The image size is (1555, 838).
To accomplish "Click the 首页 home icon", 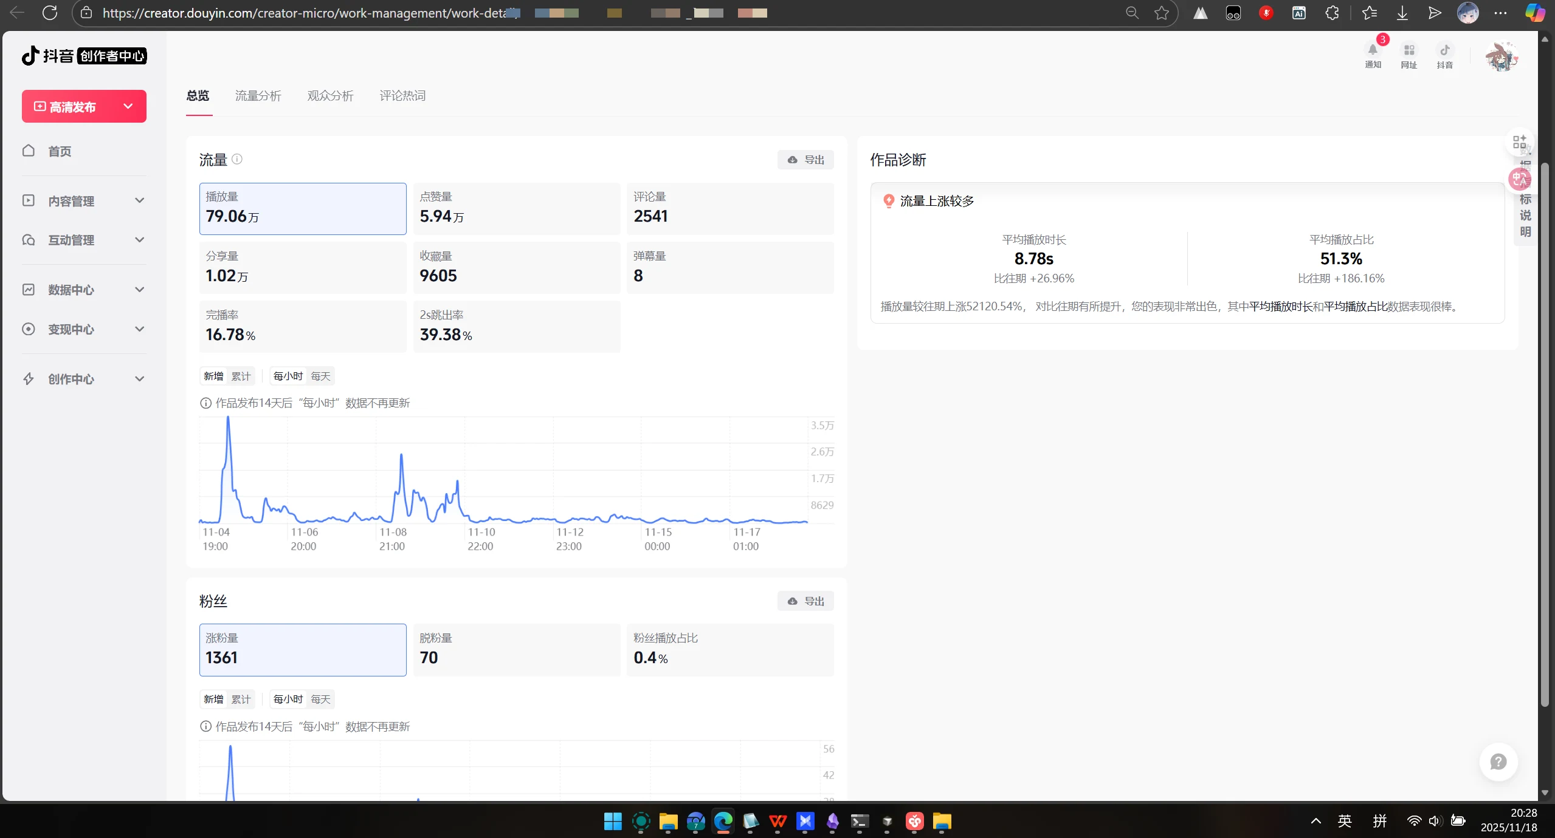I will point(29,151).
